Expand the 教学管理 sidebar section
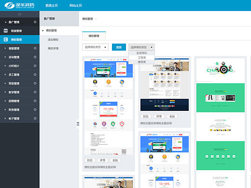 (x=5, y=92)
